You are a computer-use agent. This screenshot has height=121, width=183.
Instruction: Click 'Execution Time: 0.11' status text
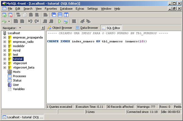pos(89,107)
